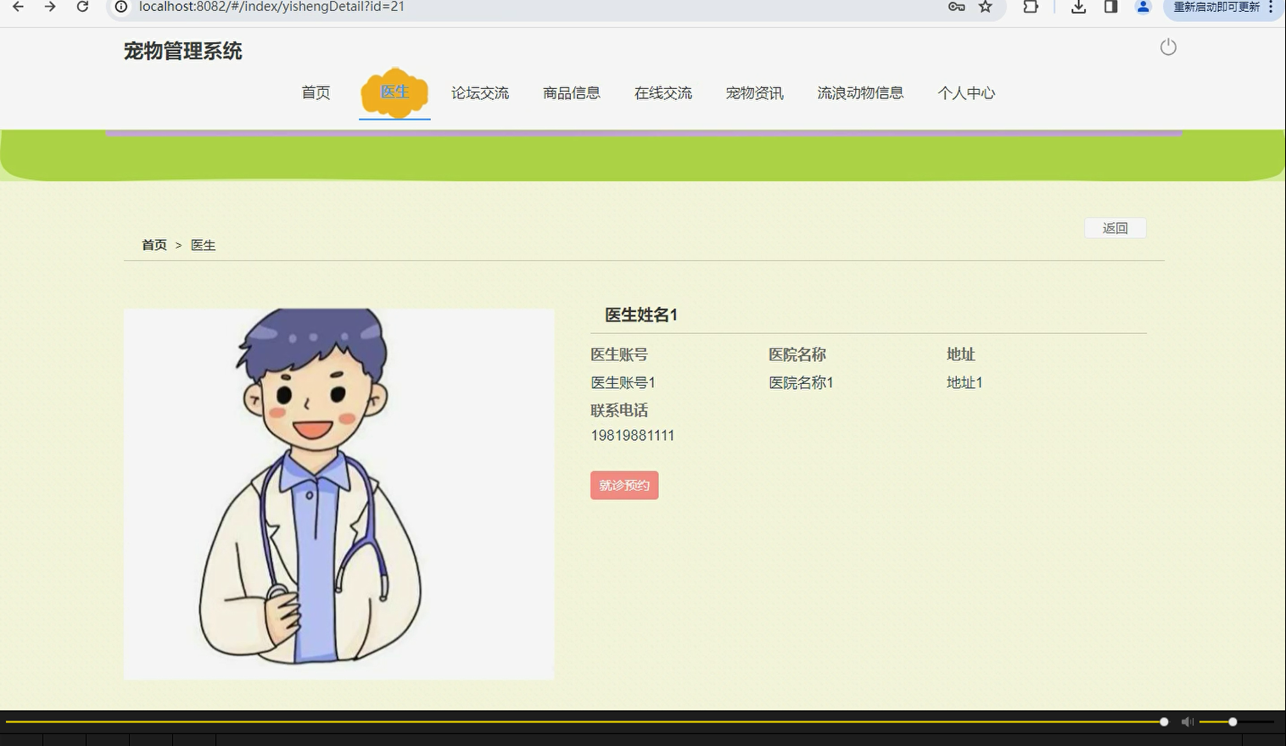Image resolution: width=1286 pixels, height=746 pixels.
Task: Toggle the browser side panel
Action: (1110, 7)
